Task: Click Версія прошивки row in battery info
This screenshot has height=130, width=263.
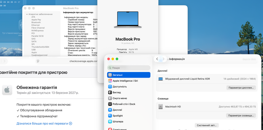Action: coord(82,29)
